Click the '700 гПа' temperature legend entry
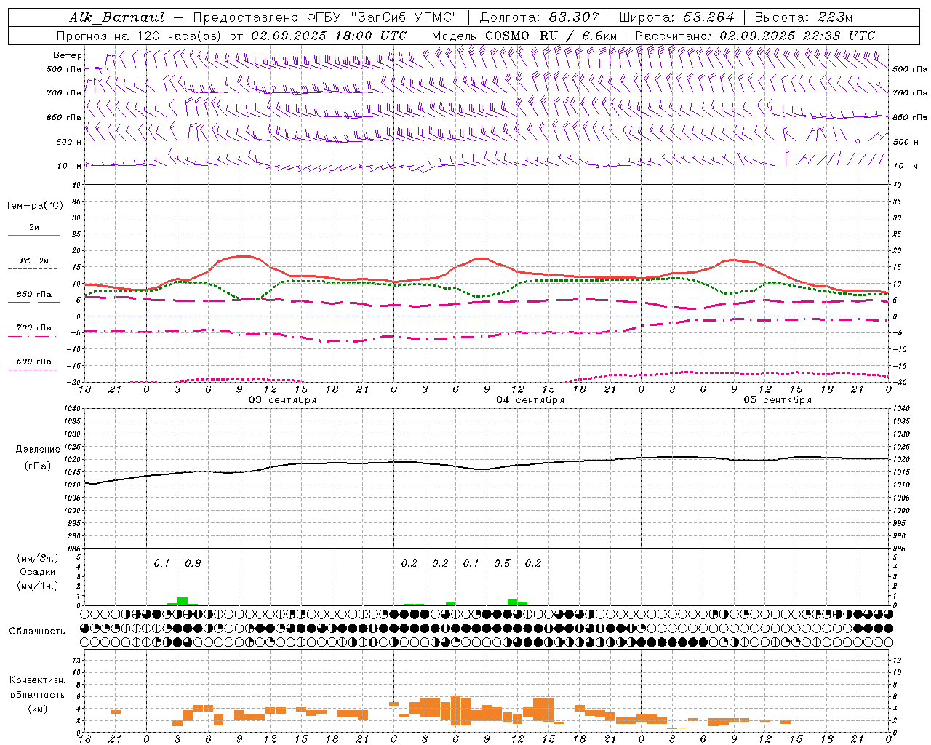Viewport: 931px width, 745px height. tap(34, 328)
